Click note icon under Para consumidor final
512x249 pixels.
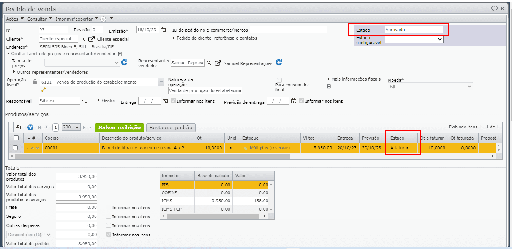click(329, 87)
